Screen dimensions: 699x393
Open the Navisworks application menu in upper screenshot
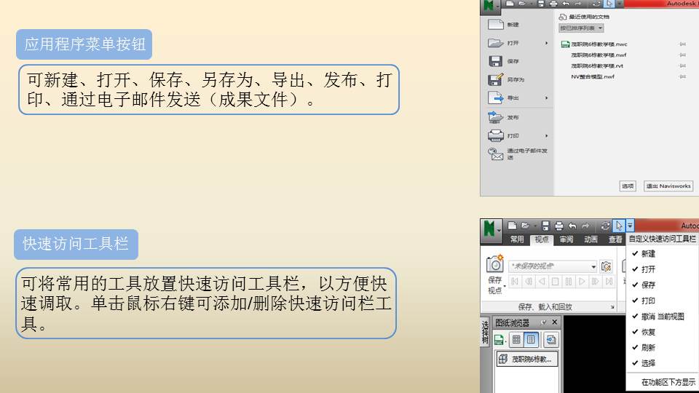coord(490,7)
